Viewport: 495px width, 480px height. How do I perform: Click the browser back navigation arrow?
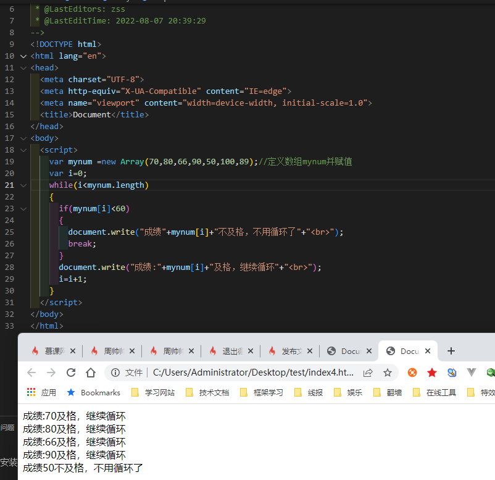coord(31,373)
